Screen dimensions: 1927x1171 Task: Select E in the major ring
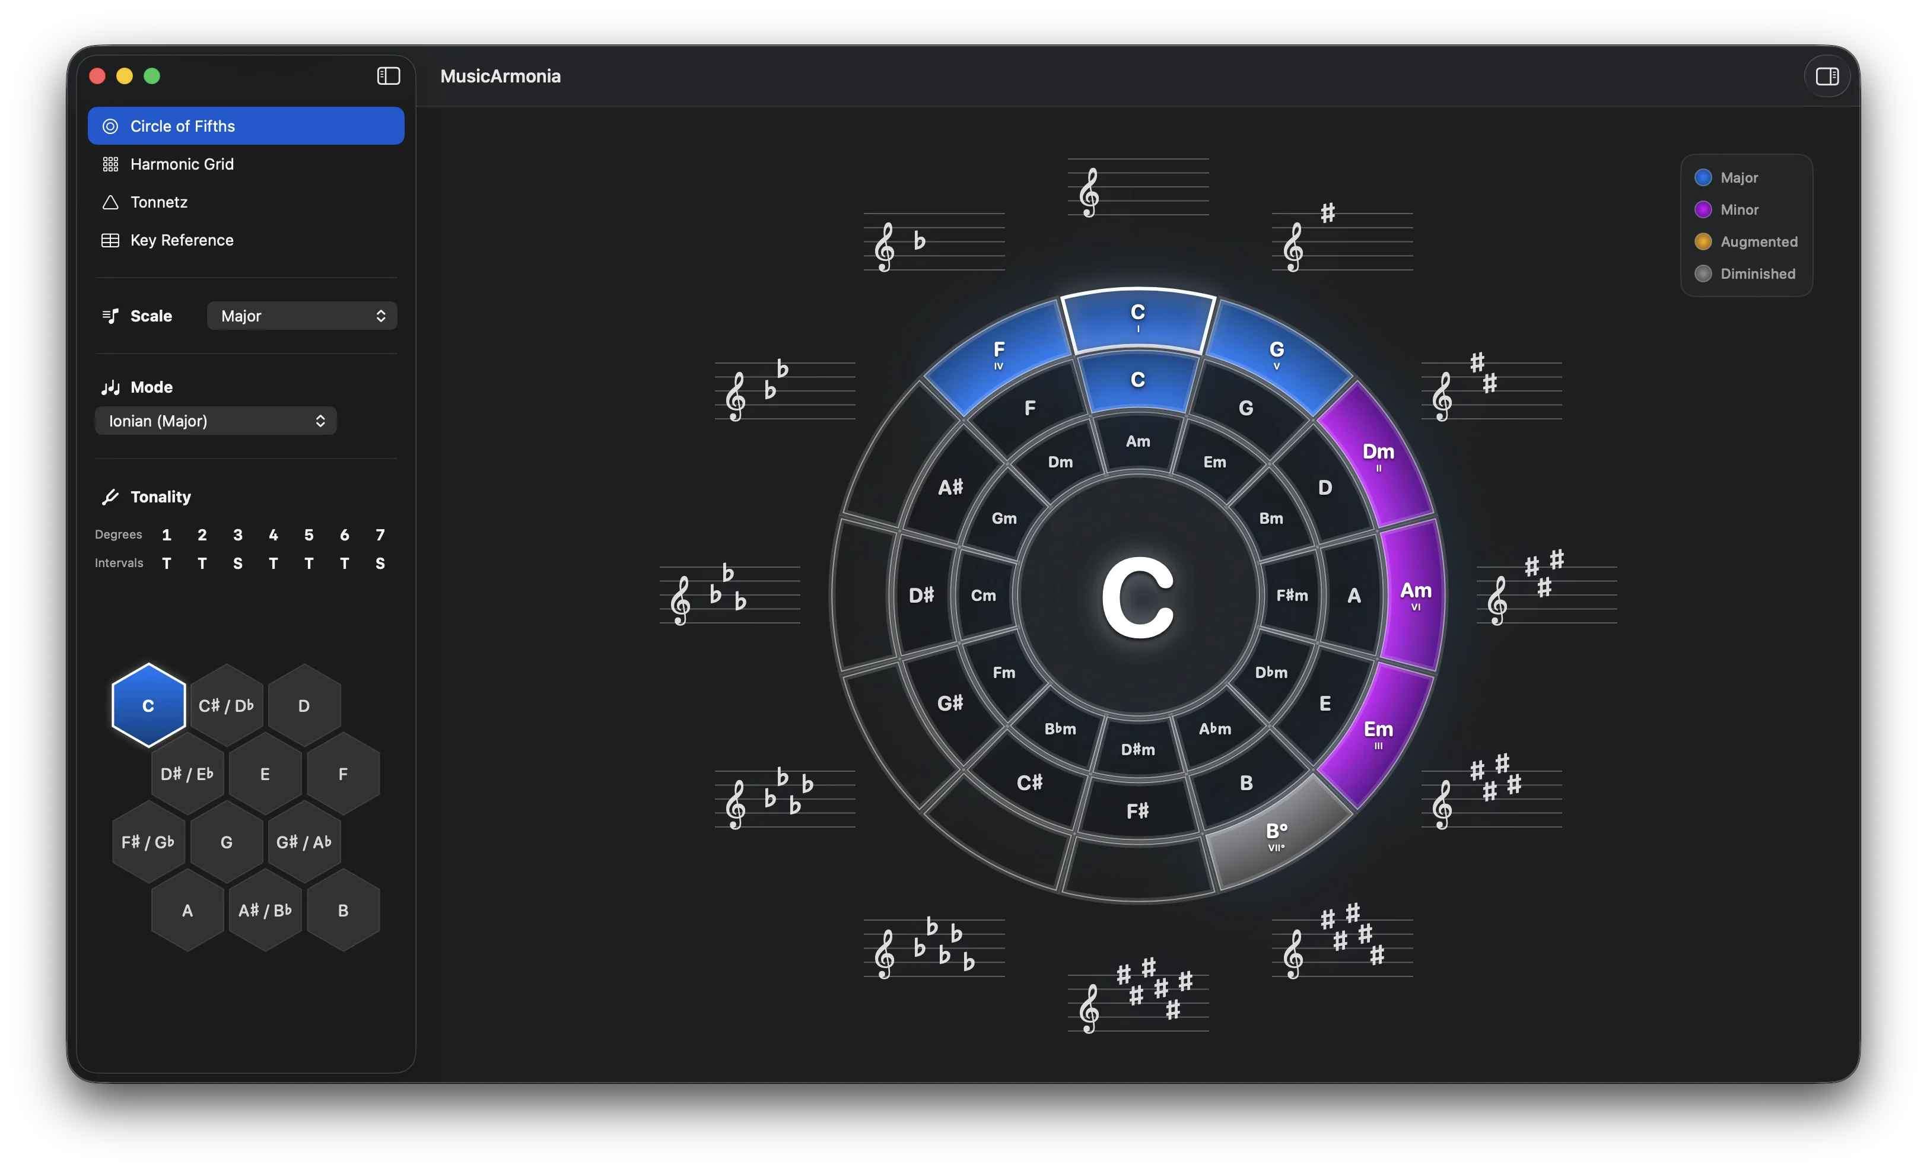point(1324,704)
